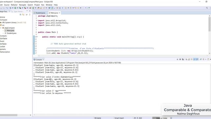Click the editor vertical scrollbar
The image size is (211, 119).
(210, 24)
